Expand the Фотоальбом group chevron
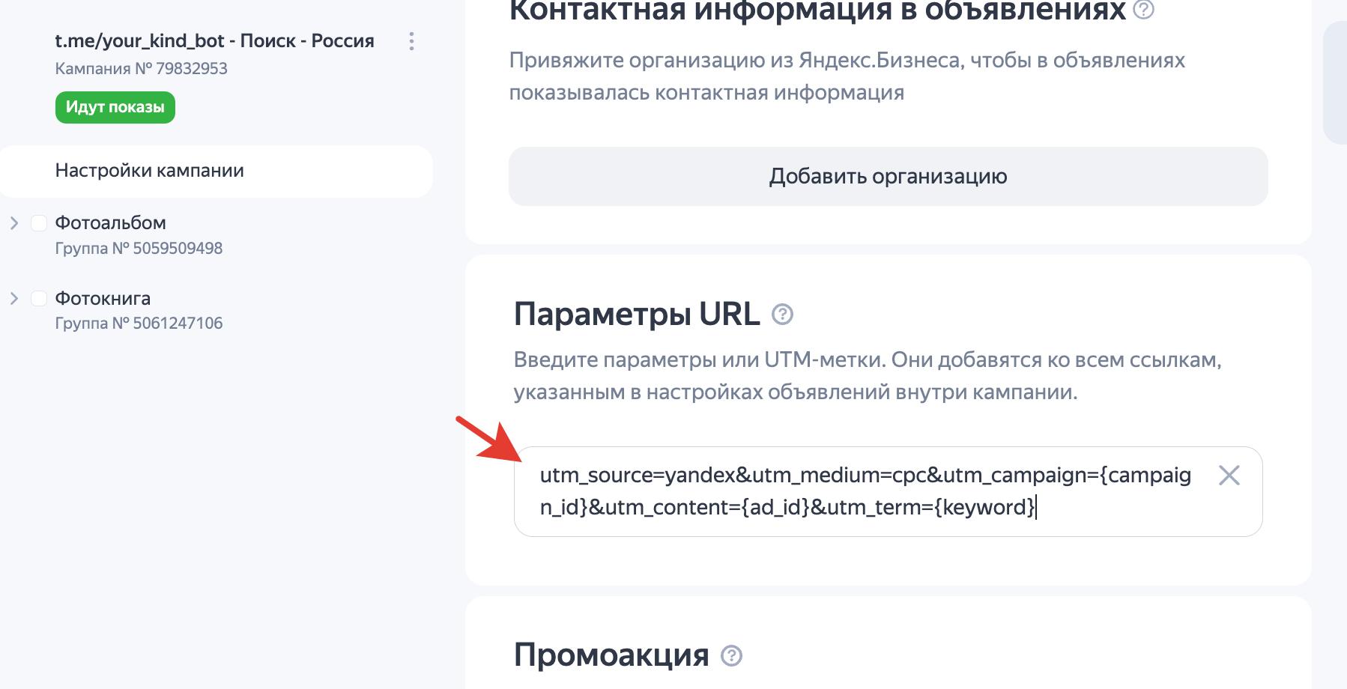The height and width of the screenshot is (689, 1347). pyautogui.click(x=14, y=223)
